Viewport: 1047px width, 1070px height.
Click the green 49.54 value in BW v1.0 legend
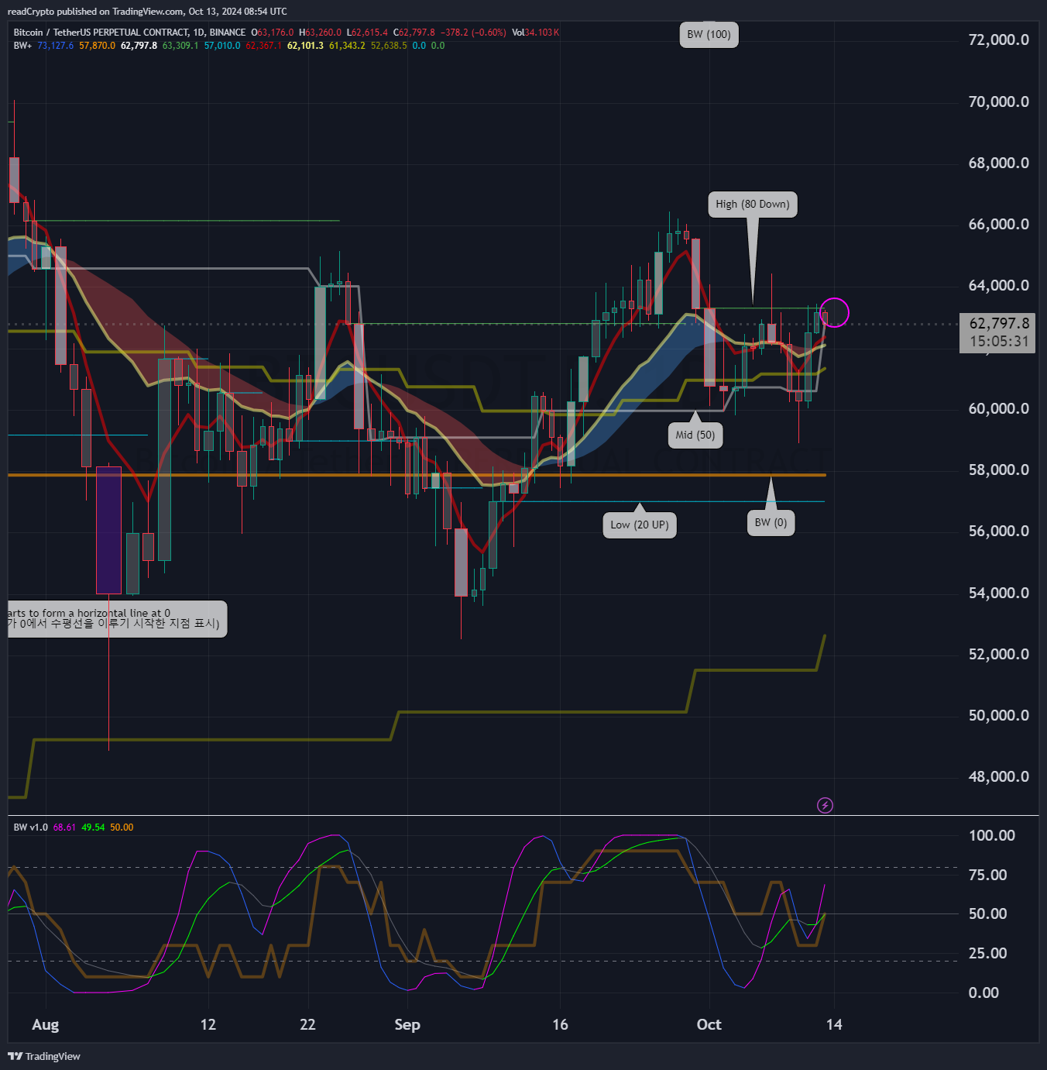point(93,827)
